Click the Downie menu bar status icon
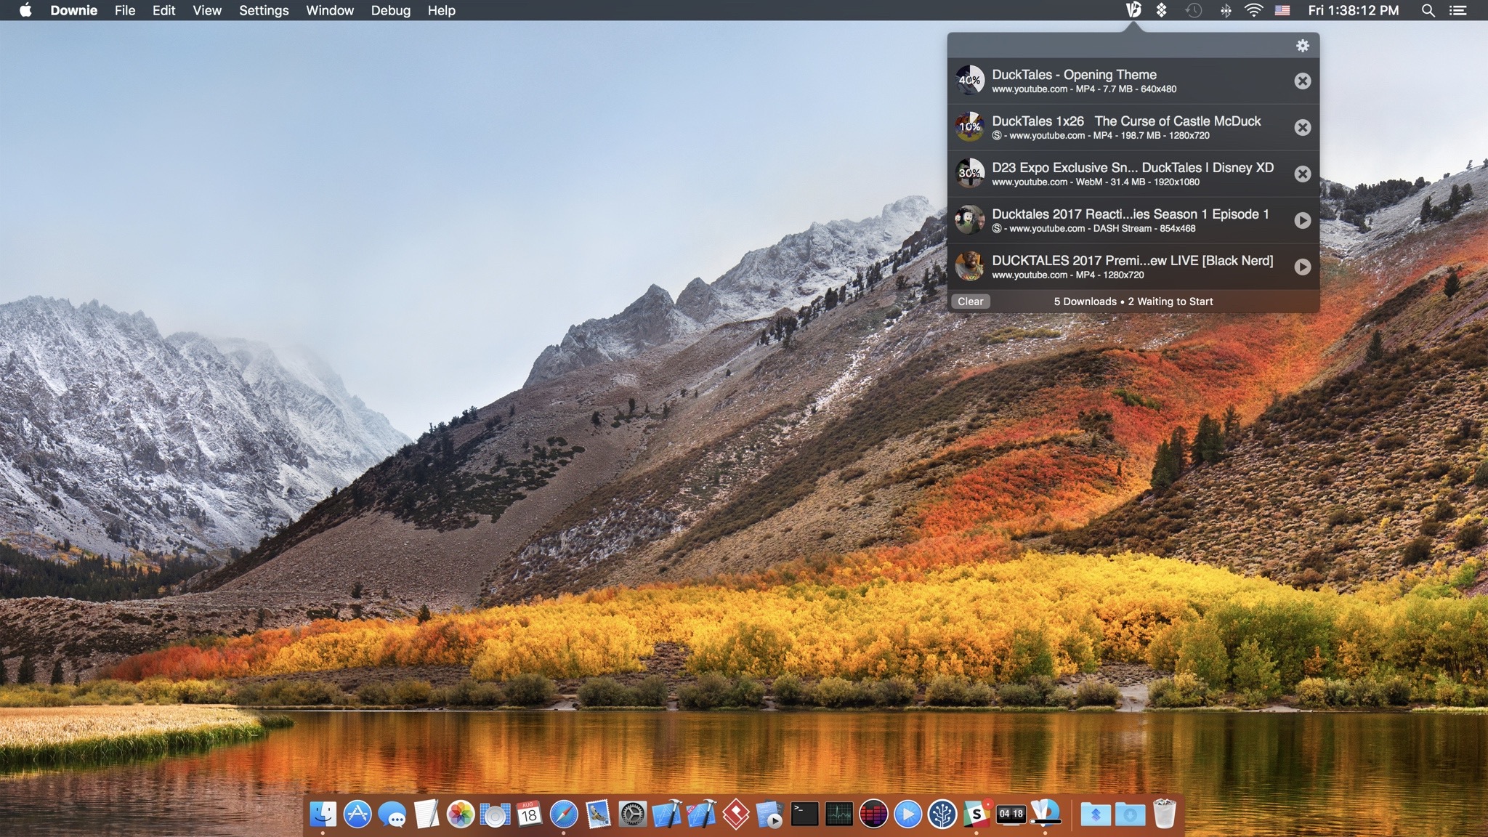Screen dimensions: 1488x837 click(x=1133, y=10)
